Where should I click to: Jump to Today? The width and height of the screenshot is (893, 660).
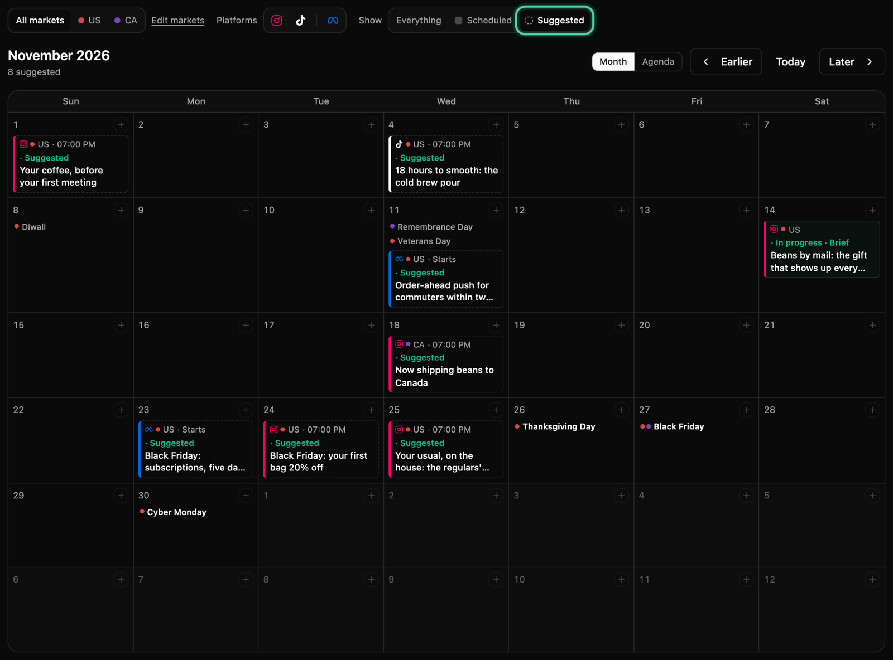coord(790,62)
